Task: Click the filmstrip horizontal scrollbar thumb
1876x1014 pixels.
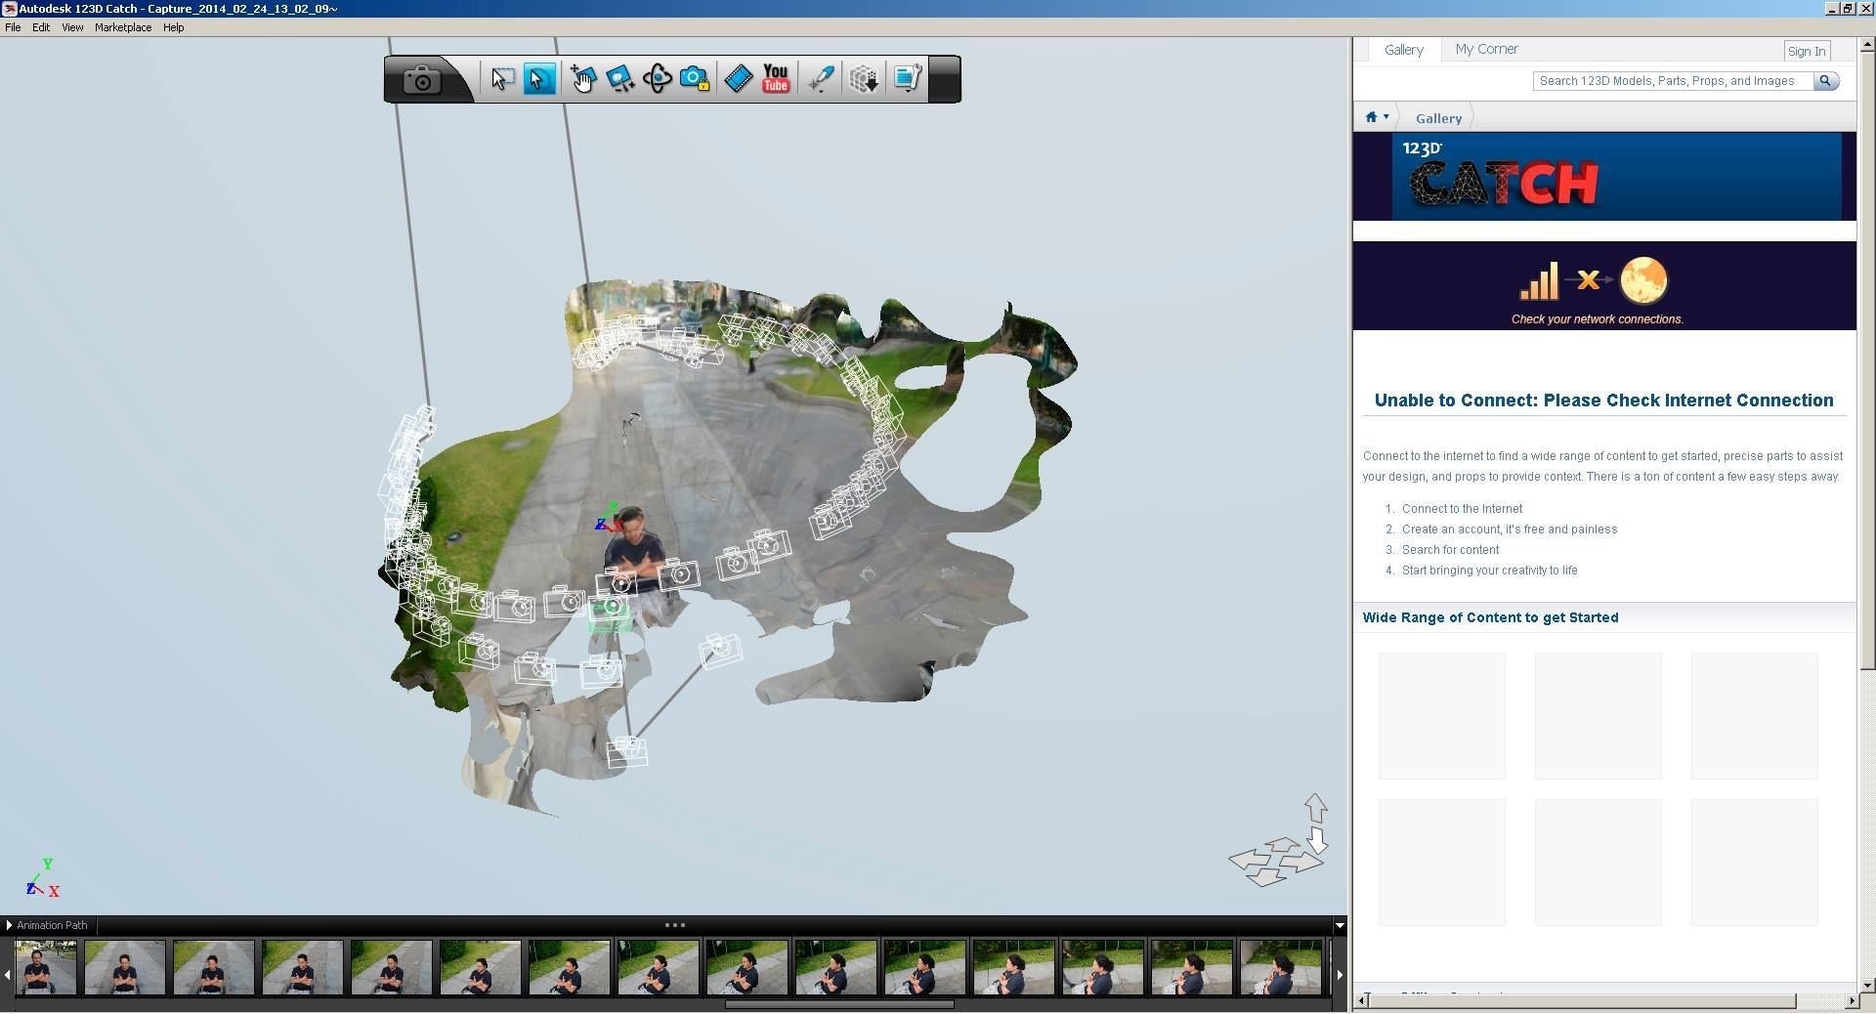Action: pyautogui.click(x=839, y=1004)
